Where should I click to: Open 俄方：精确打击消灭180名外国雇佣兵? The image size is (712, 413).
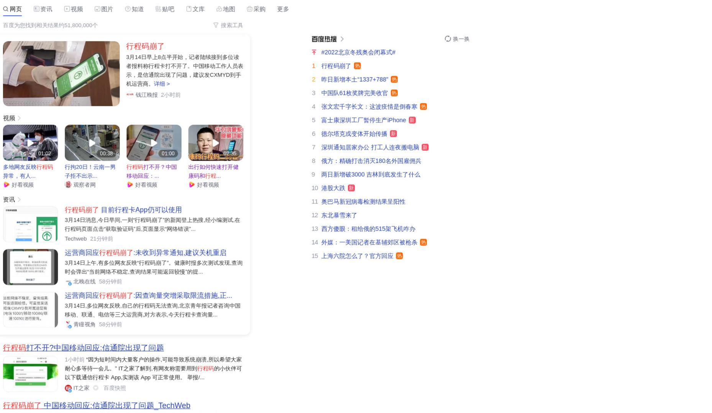(x=371, y=161)
